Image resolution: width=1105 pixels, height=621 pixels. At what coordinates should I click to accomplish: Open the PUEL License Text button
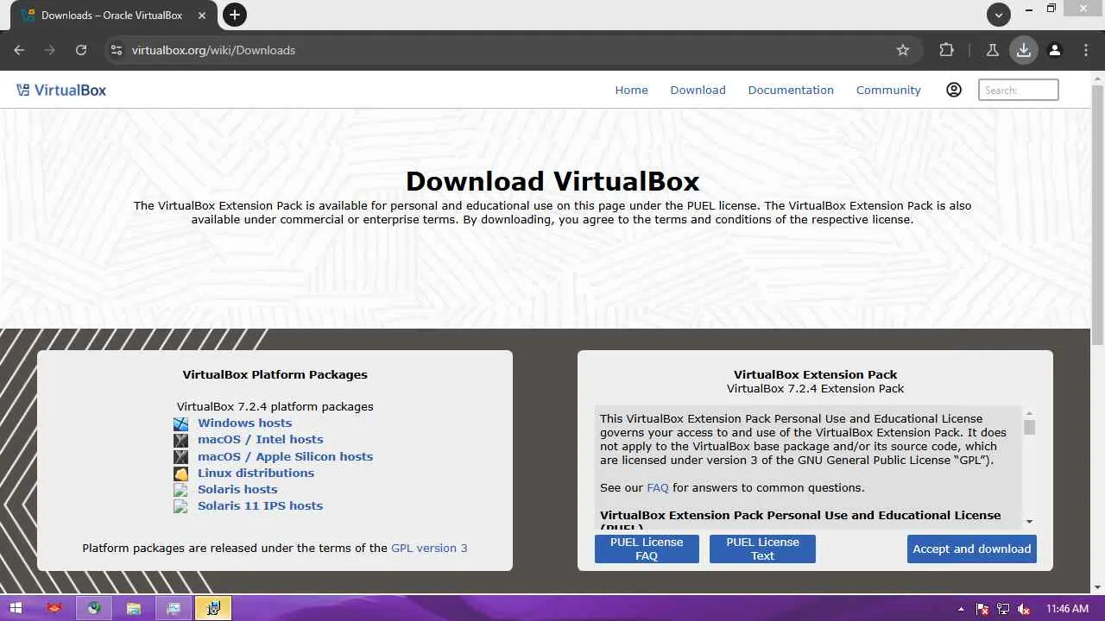tap(762, 549)
